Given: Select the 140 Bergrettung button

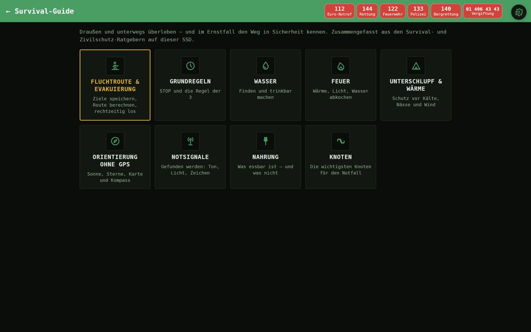Looking at the screenshot, I should [446, 11].
